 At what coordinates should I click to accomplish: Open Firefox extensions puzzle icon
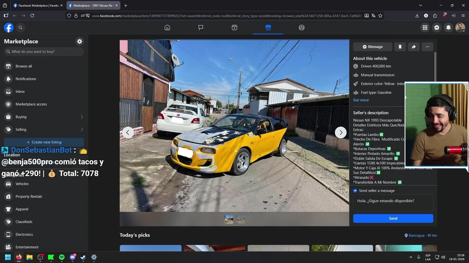(x=435, y=16)
